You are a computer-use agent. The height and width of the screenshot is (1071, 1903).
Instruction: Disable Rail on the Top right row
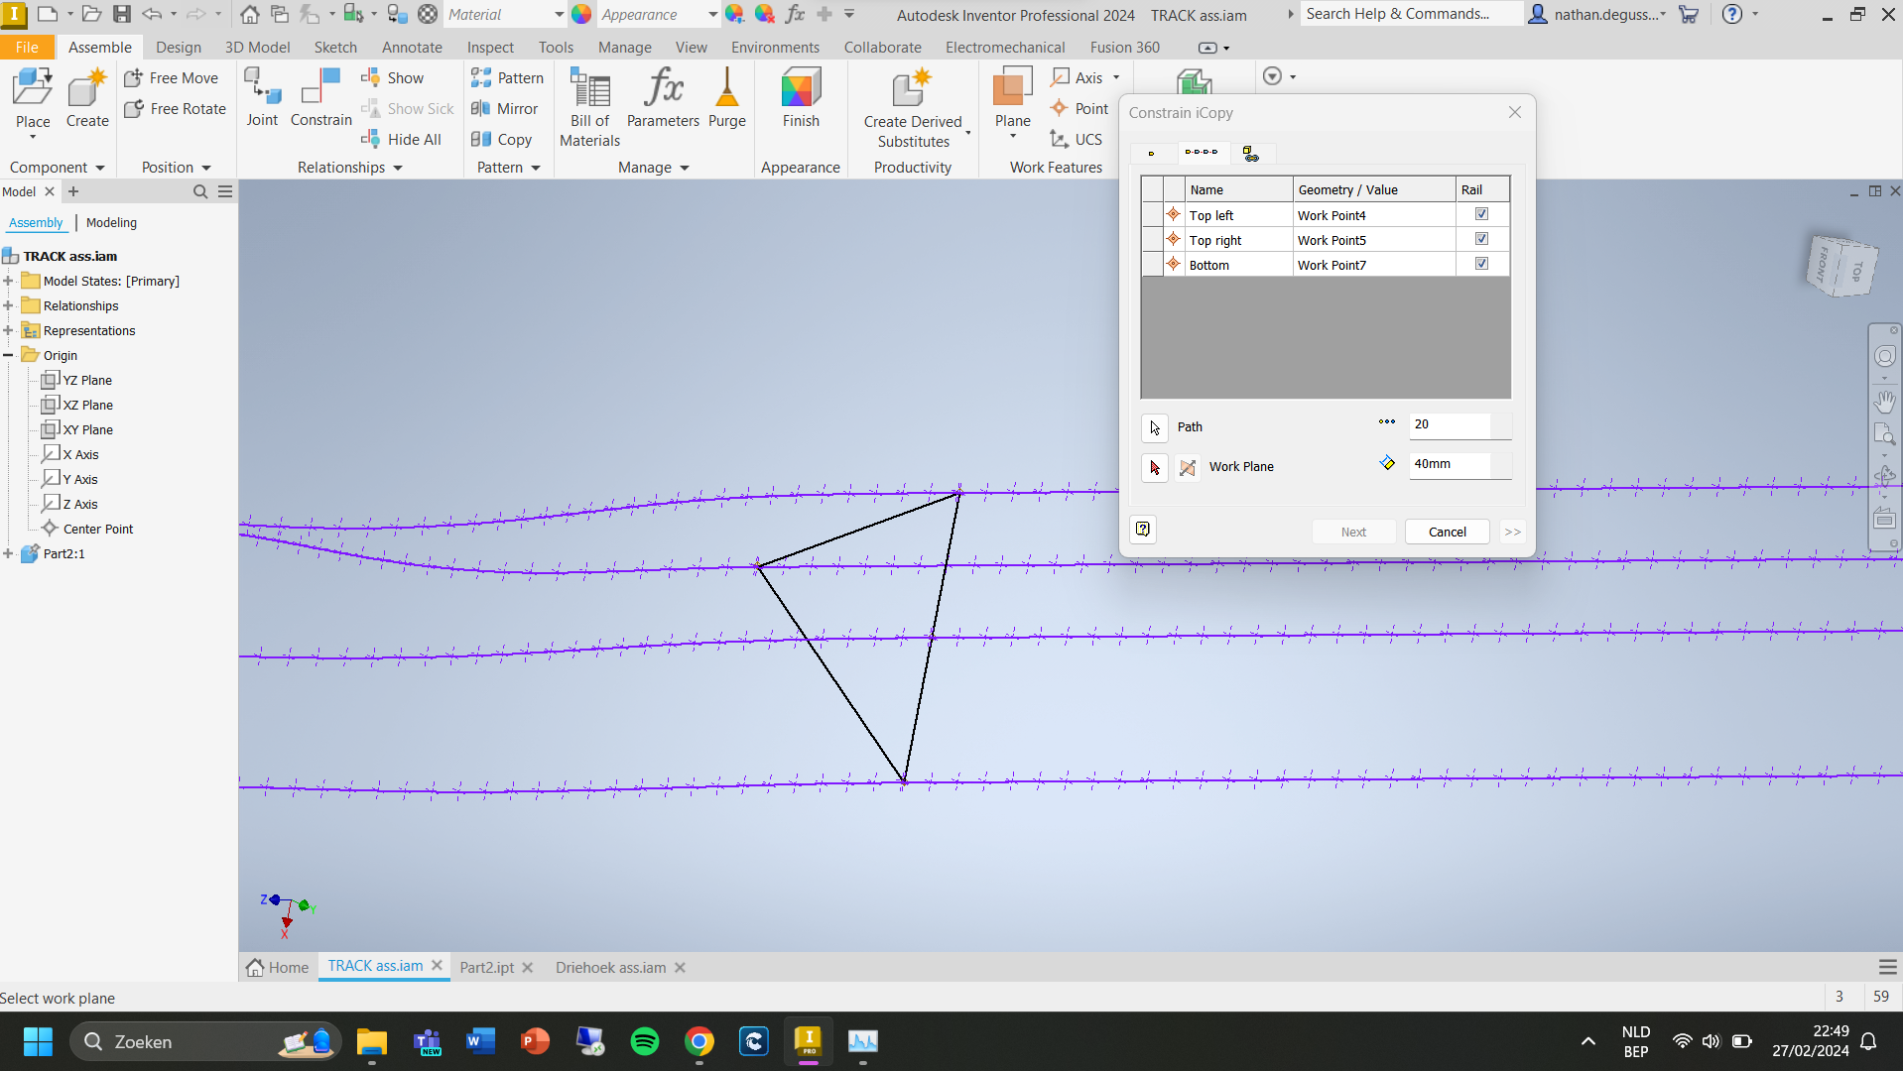[1480, 238]
